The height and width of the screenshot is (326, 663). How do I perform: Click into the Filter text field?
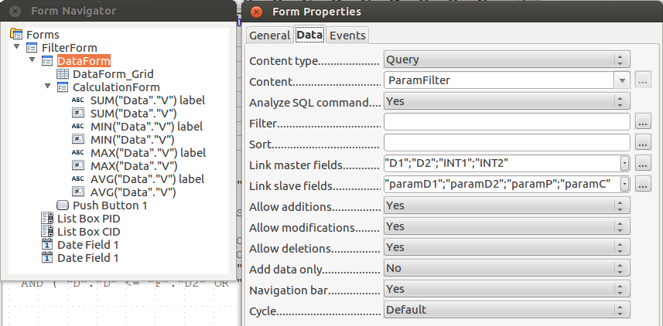[507, 121]
